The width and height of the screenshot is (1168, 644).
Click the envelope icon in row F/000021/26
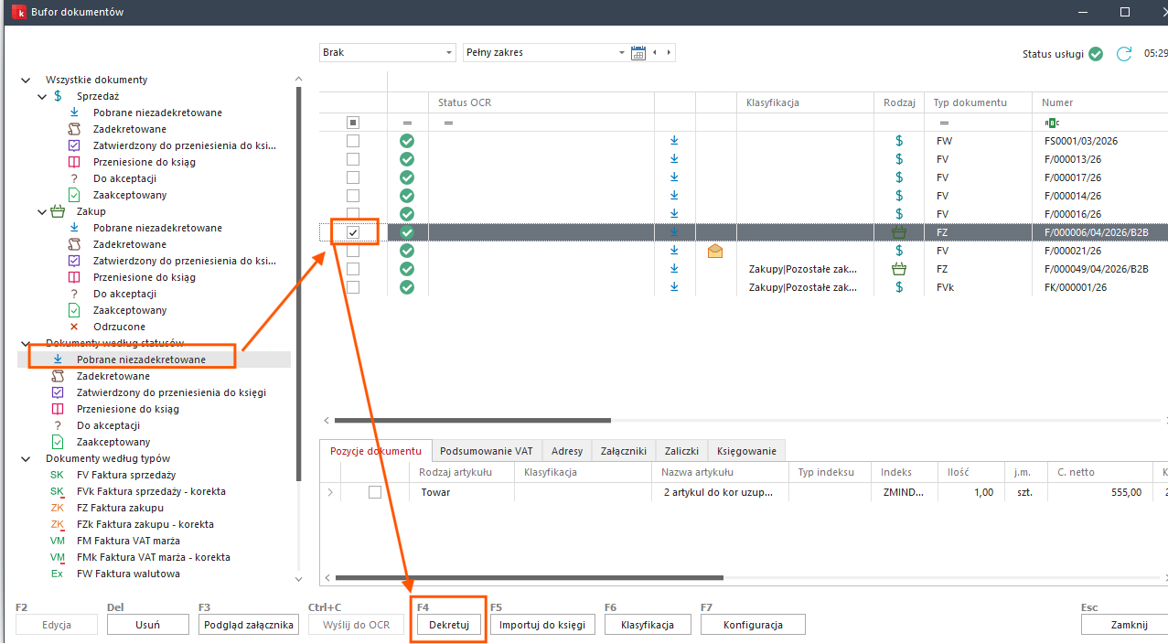(715, 251)
